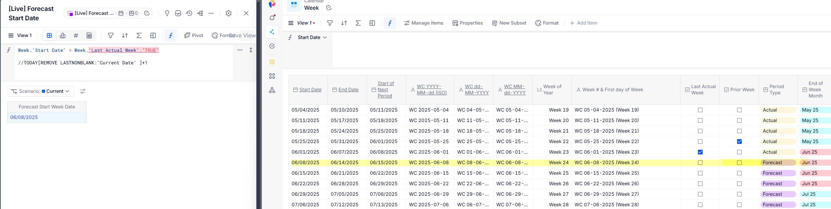This screenshot has width=831, height=209.
Task: Open the history clock icon in Forecast panel
Action: tap(189, 13)
